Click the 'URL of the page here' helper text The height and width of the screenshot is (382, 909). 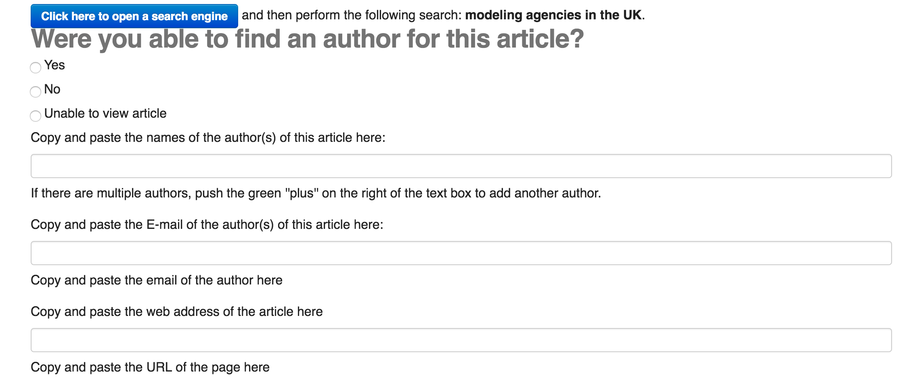150,367
